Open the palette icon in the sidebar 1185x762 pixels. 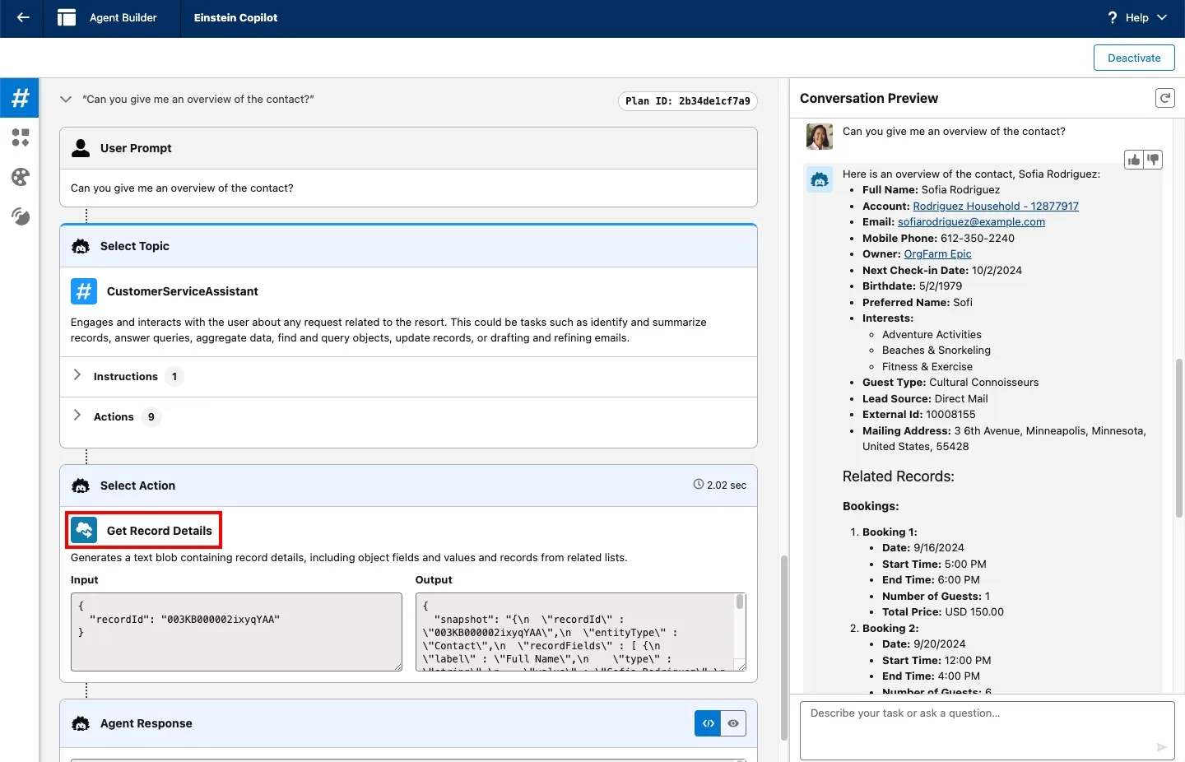point(21,177)
